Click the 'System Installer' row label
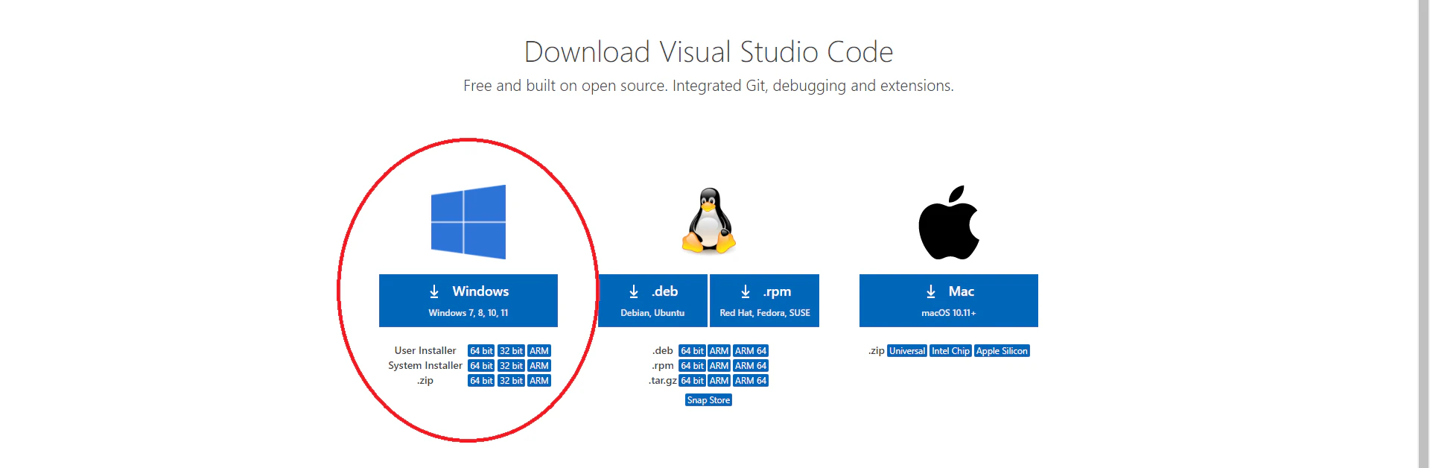The image size is (1430, 468). click(425, 366)
